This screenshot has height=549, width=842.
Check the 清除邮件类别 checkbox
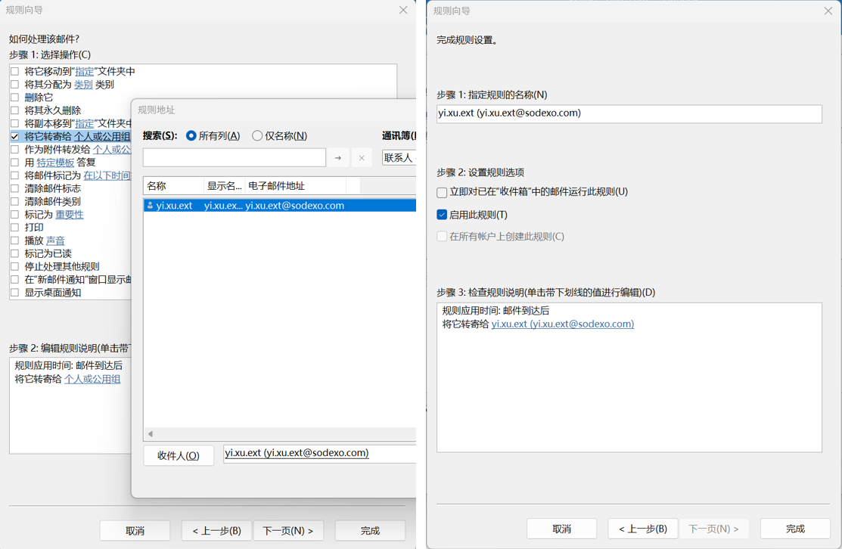(x=14, y=201)
